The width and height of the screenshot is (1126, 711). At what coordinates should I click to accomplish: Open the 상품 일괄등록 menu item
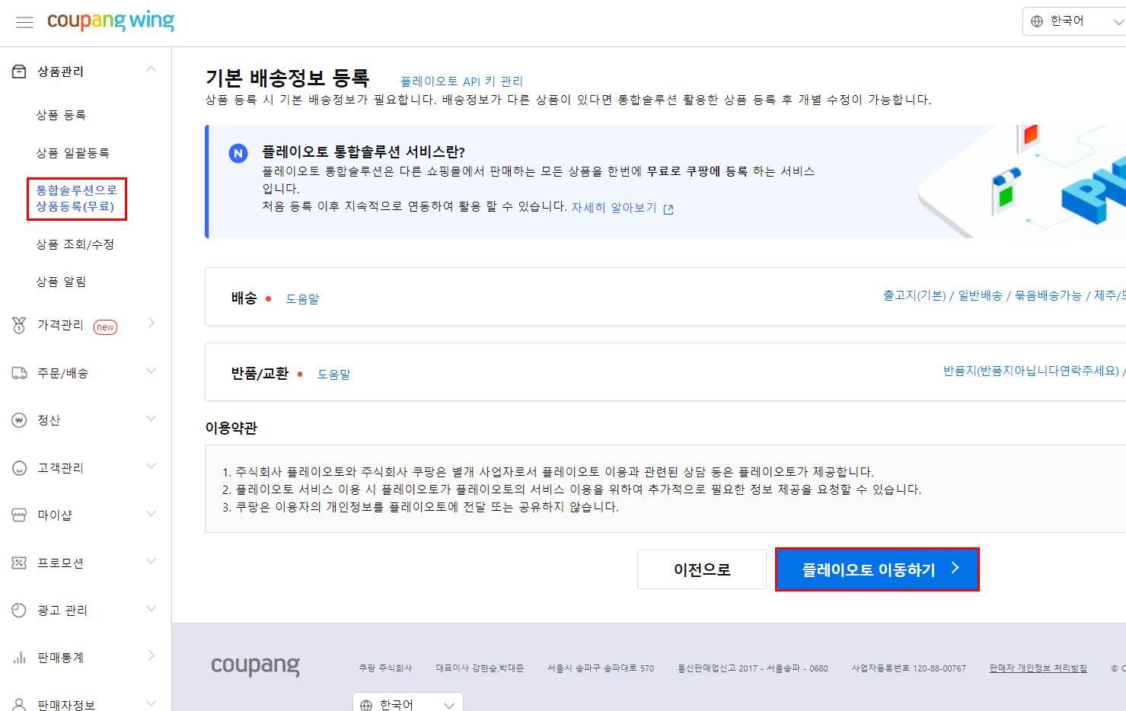[72, 153]
